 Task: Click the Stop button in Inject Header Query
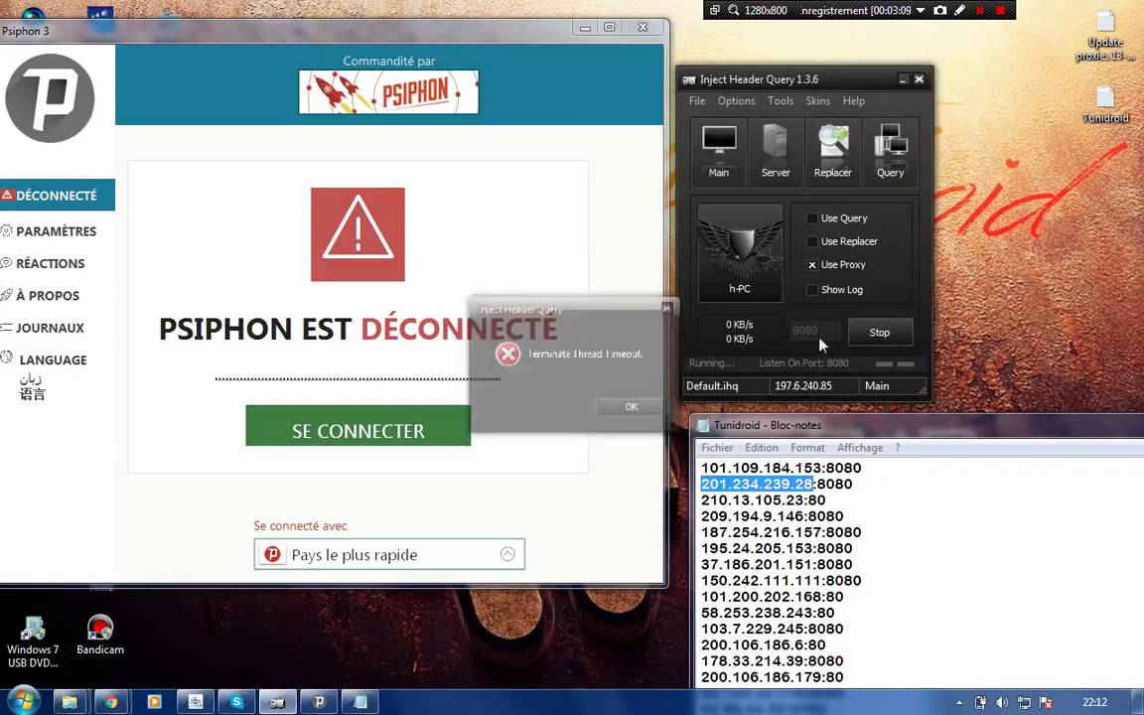point(880,332)
